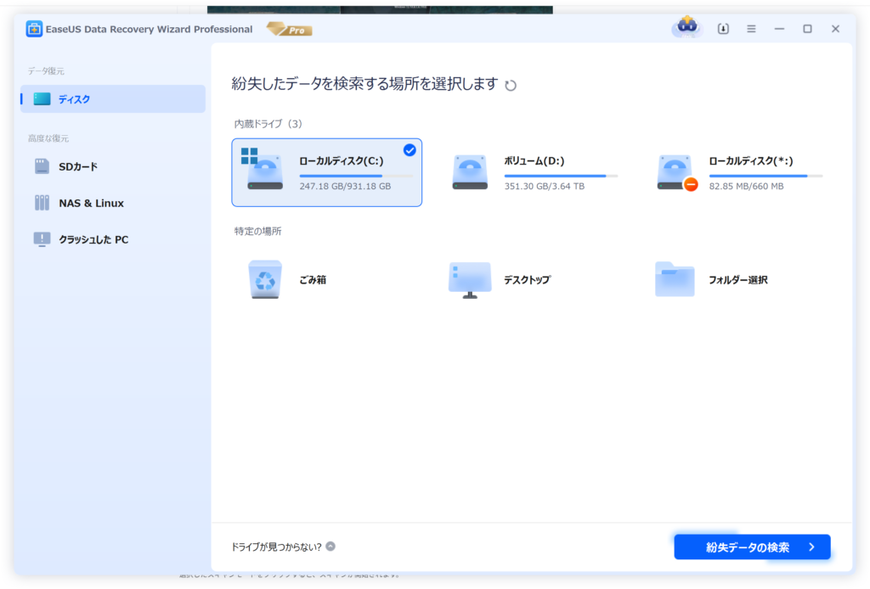Select the ローカルディスク(*:) drive
The image size is (870, 589).
coord(737,172)
